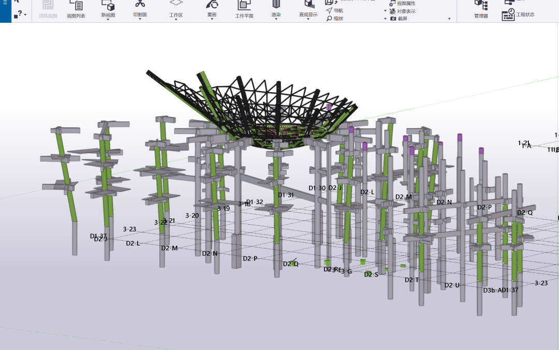559x350 pixels.
Task: Open 视图属性 view properties
Action: (403, 3)
